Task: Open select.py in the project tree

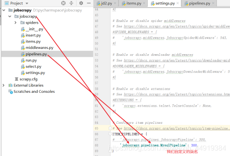Action: click(33, 67)
